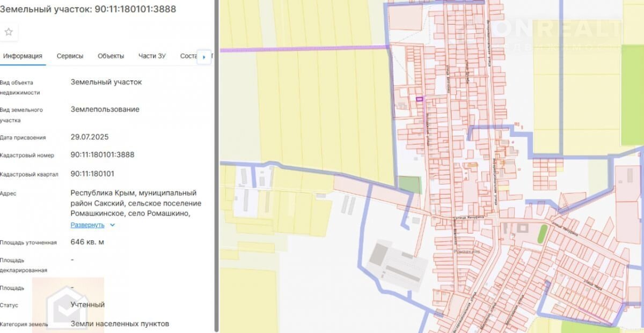
Task: Click cadastral quarter value 90:11:180101
Action: pos(92,174)
